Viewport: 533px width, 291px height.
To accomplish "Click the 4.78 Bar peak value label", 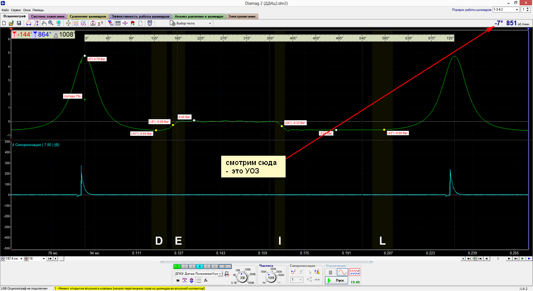I will (x=97, y=59).
